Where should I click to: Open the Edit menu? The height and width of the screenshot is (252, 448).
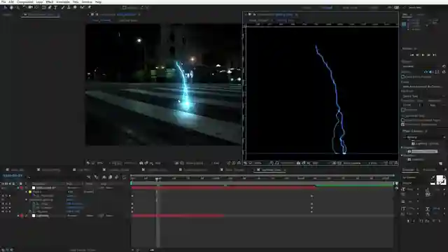point(11,1)
